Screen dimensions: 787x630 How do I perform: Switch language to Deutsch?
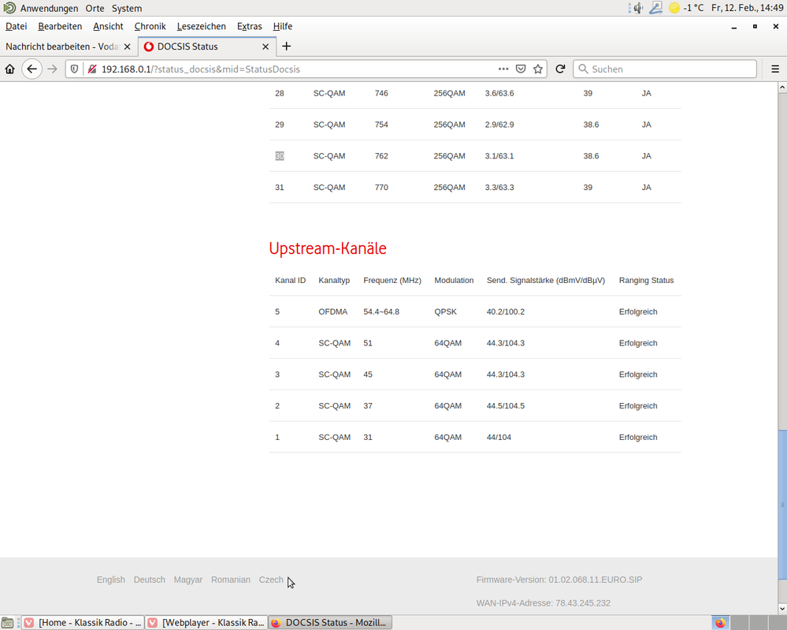tap(149, 580)
